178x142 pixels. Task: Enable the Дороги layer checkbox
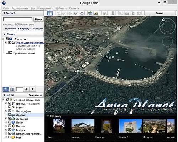[x=10, y=115]
